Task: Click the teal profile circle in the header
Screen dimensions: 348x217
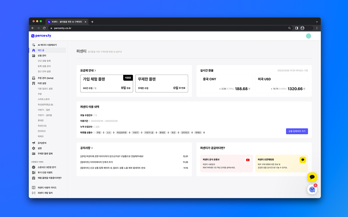Action: (308, 36)
